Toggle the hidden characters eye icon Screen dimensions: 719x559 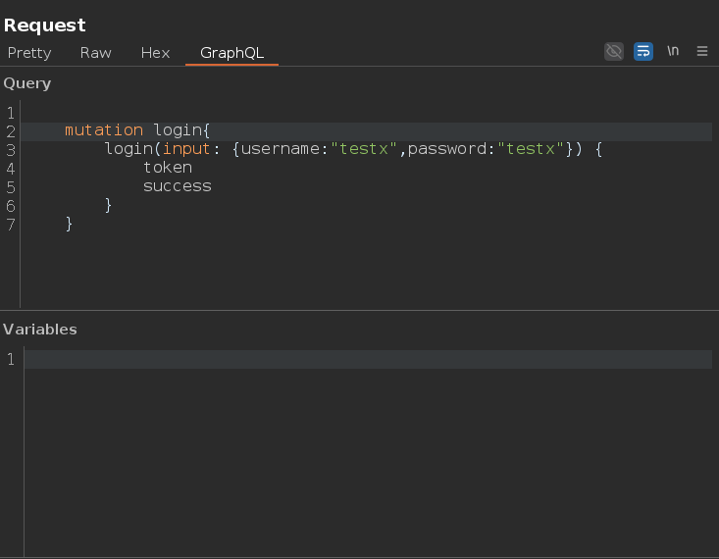point(613,51)
